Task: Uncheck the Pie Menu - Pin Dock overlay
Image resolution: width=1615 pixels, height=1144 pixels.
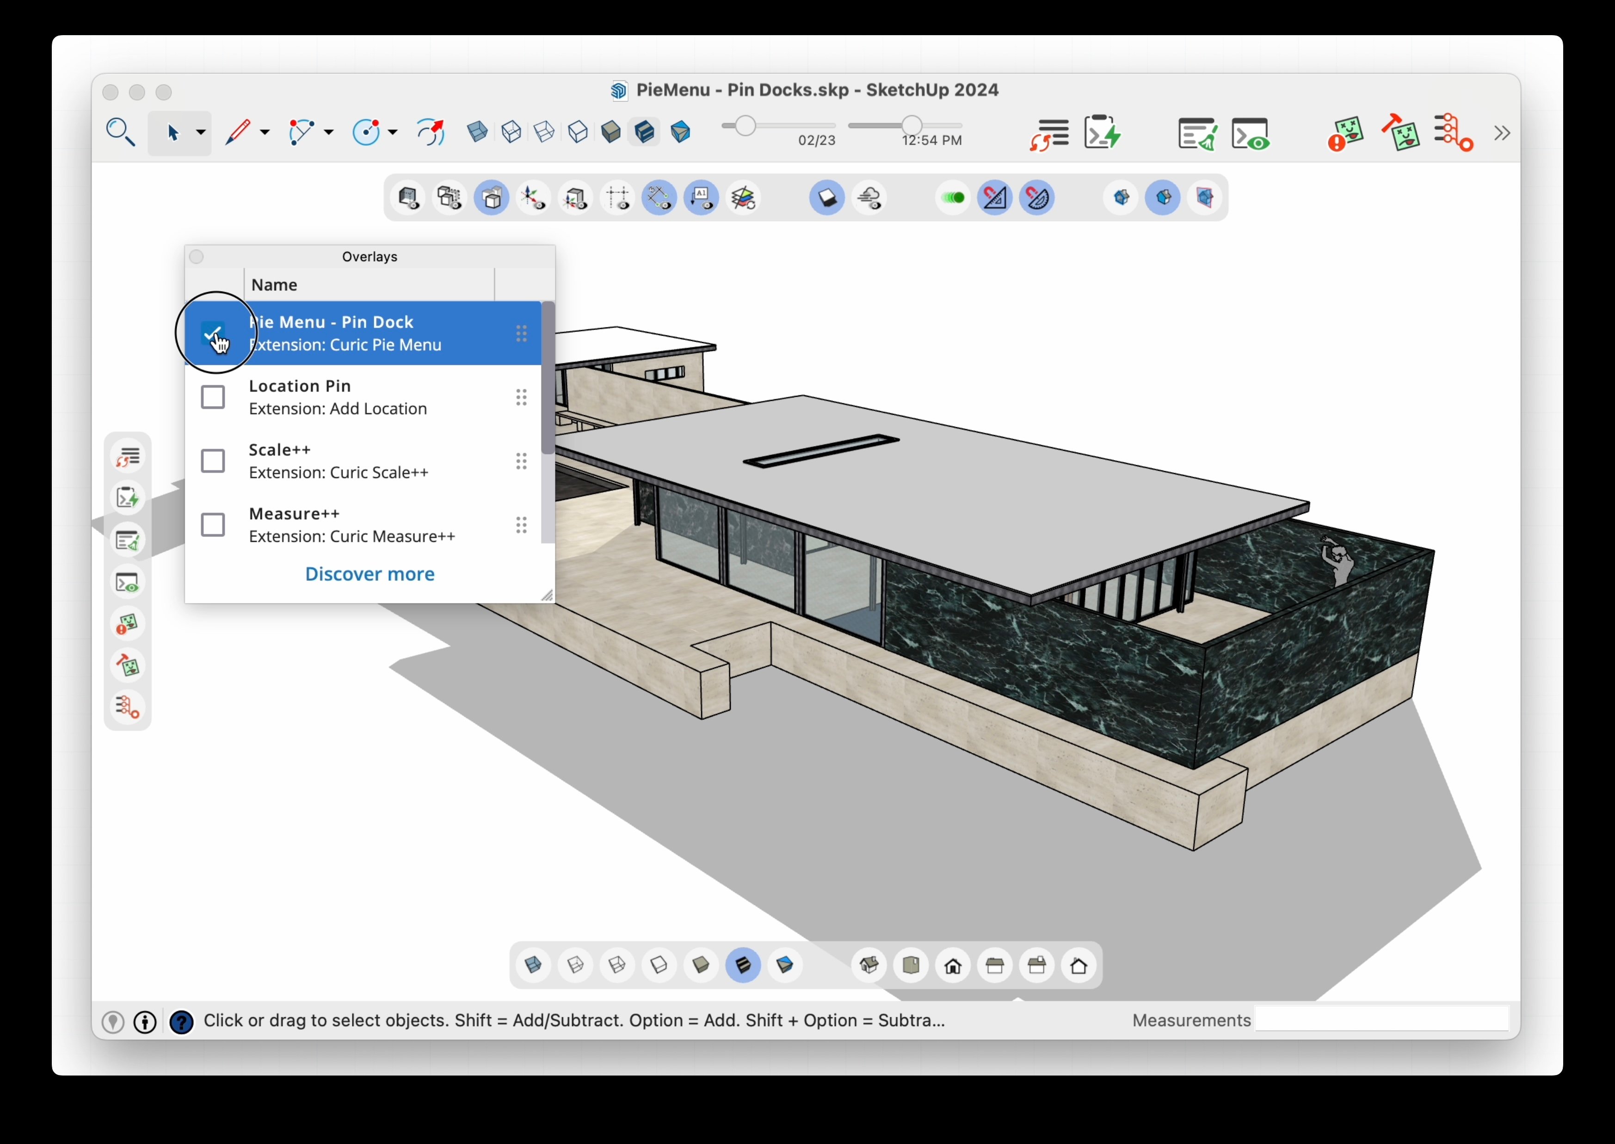Action: pyautogui.click(x=214, y=332)
